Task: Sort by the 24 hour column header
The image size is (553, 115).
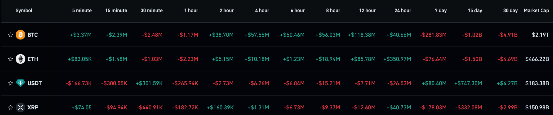Action: point(403,10)
